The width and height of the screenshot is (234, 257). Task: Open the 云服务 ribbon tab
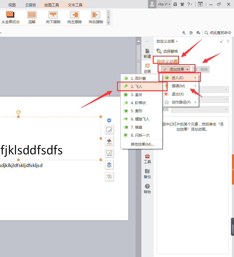30,5
